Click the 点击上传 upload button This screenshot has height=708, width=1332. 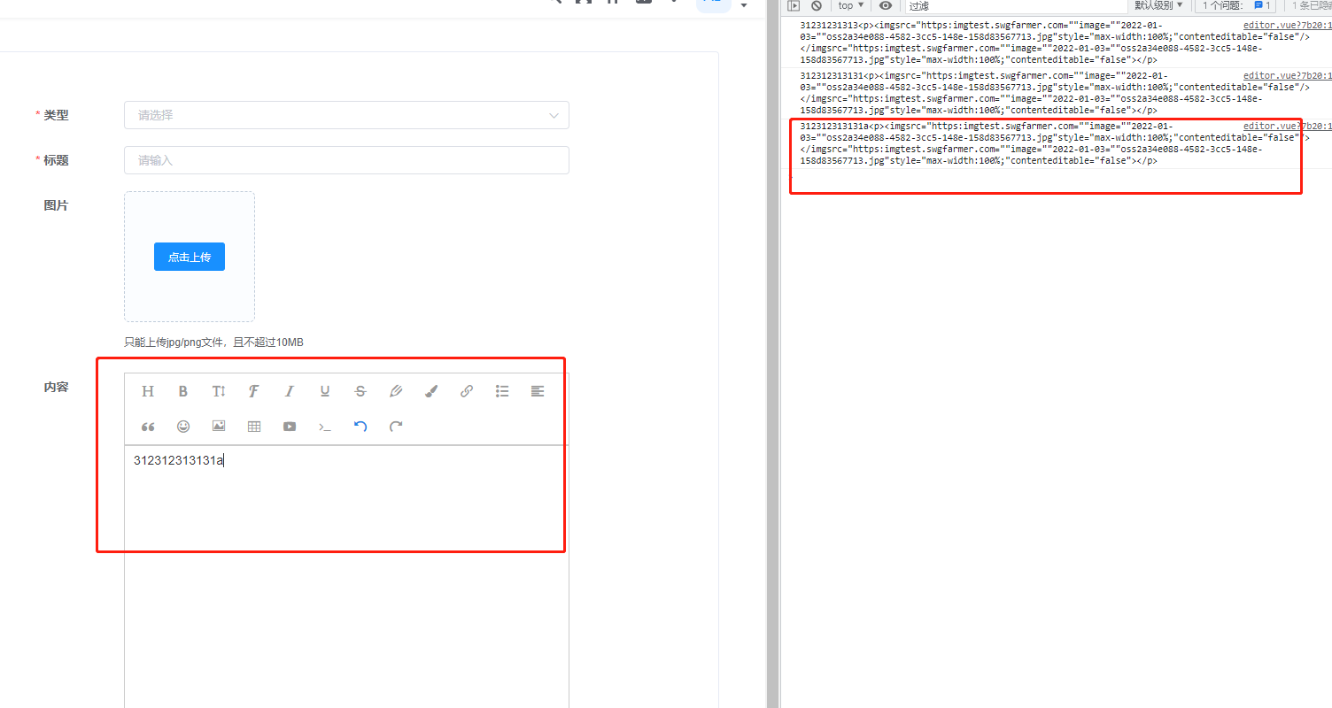[190, 257]
